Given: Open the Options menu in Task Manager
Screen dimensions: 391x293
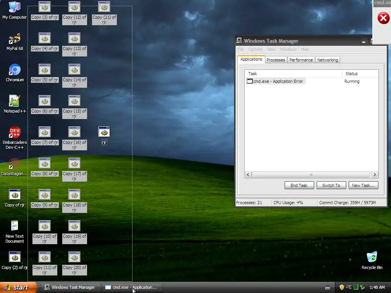Looking at the screenshot, I should click(255, 49).
